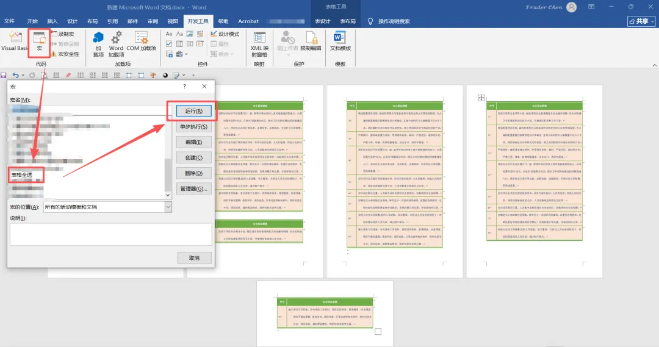This screenshot has height=347, width=659.
Task: Select the table eraser icon
Action: click(x=68, y=75)
